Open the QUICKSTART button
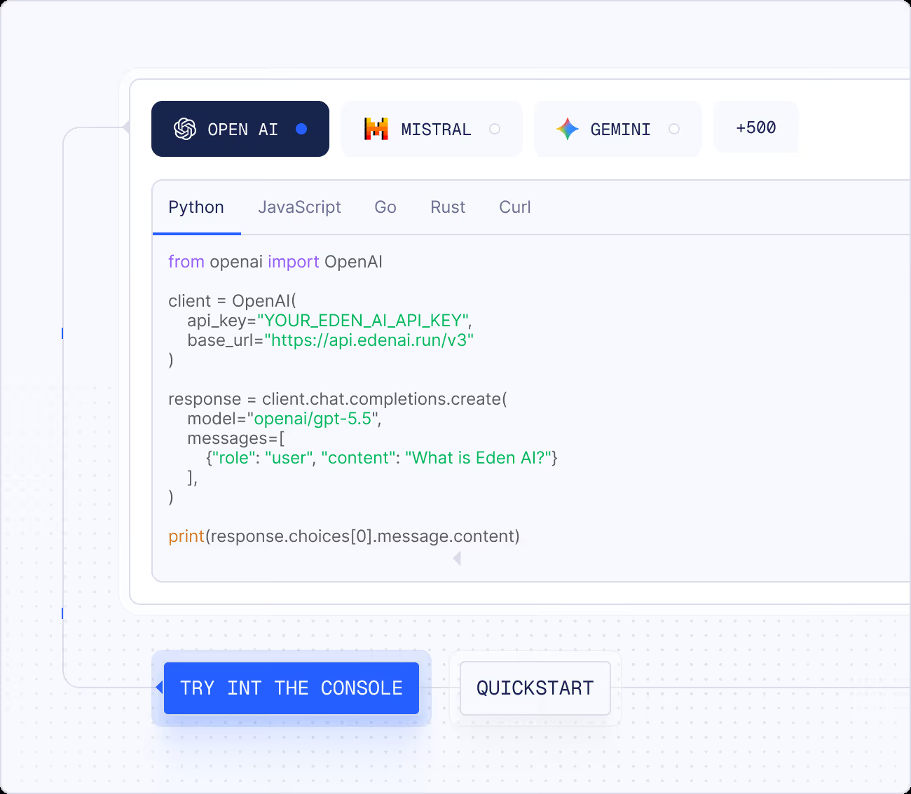This screenshot has height=794, width=911. [x=535, y=688]
